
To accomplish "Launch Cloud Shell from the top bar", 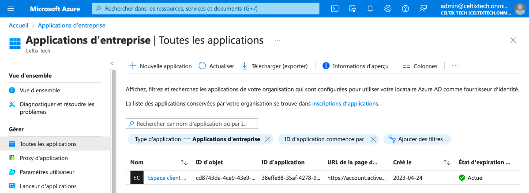I will 335,9.
